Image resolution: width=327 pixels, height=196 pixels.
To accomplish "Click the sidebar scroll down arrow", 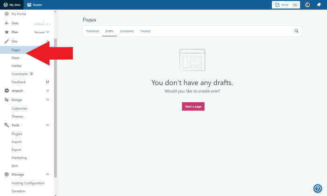I will click(x=55, y=195).
